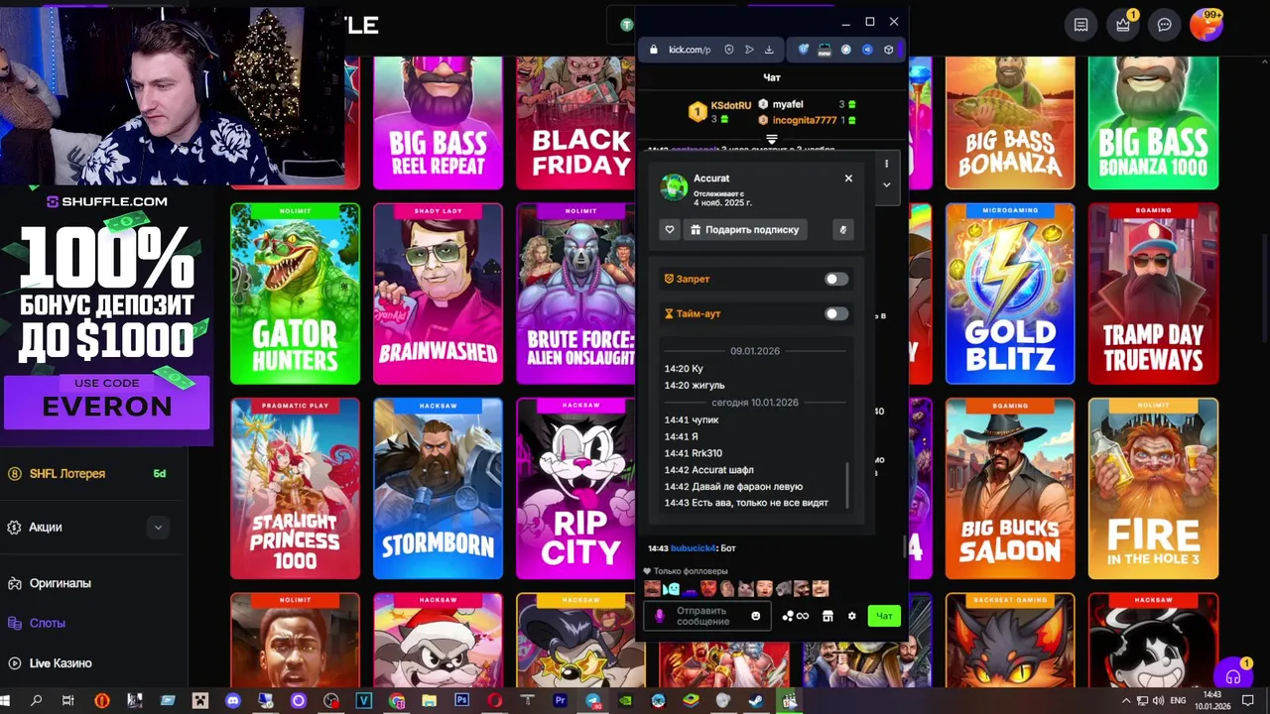Open chat settings gear icon
Image resolution: width=1270 pixels, height=714 pixels.
(x=851, y=616)
